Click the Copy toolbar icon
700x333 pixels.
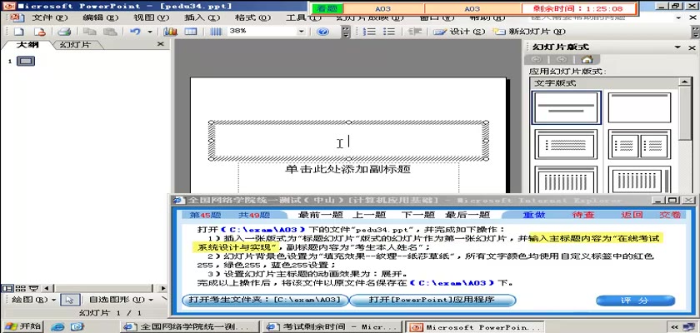coord(90,32)
